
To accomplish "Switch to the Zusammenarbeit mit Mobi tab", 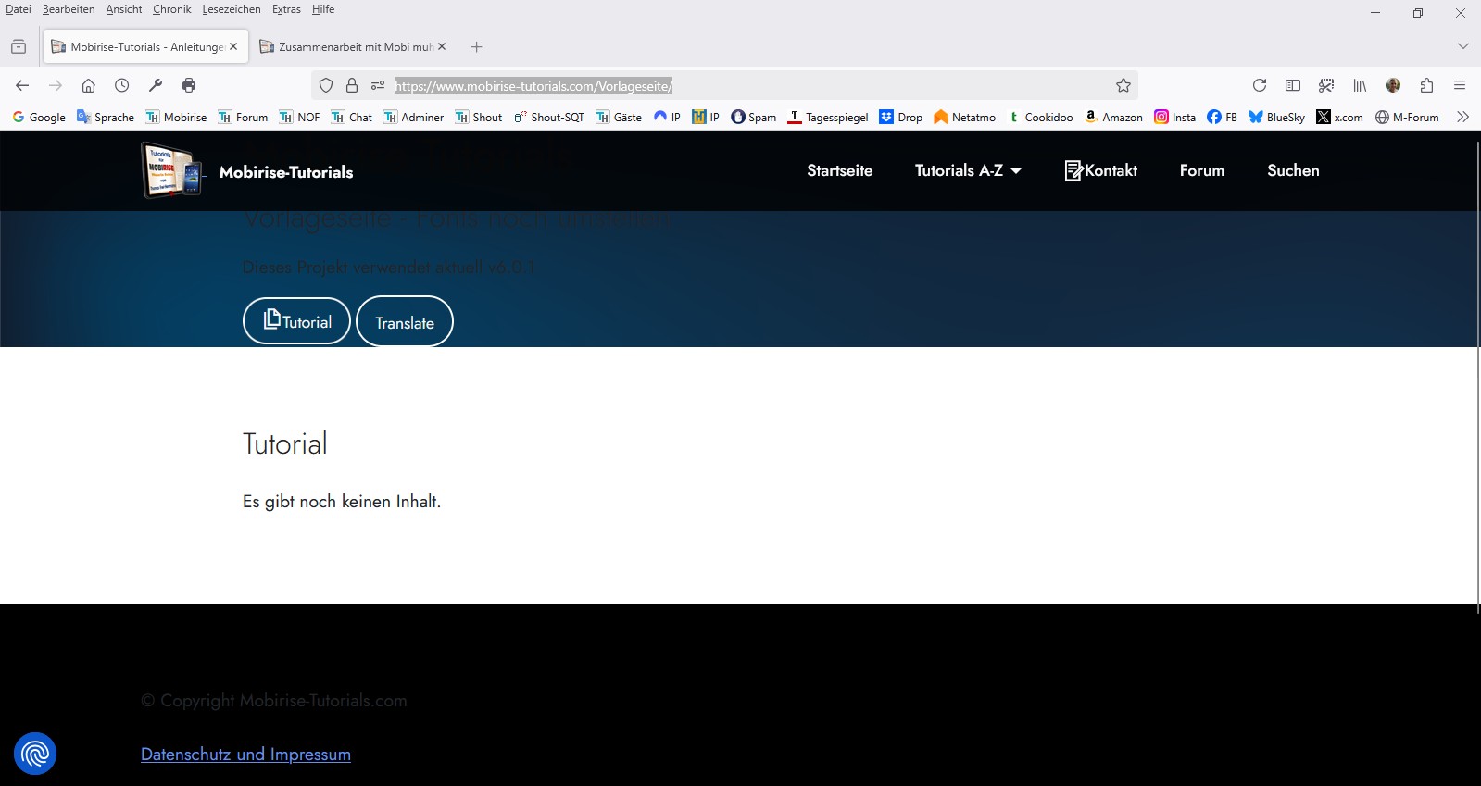I will click(353, 46).
